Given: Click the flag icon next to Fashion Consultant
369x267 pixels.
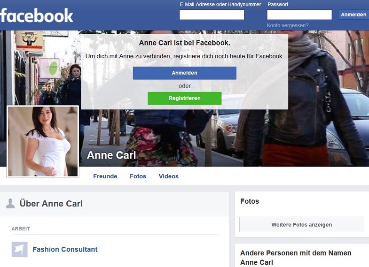Looking at the screenshot, I should pyautogui.click(x=20, y=249).
